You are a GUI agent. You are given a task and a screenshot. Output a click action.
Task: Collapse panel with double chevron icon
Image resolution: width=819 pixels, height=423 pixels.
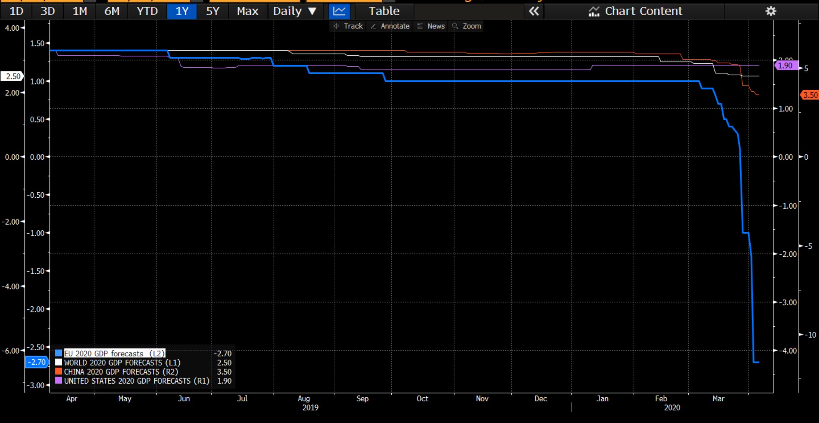click(x=534, y=11)
